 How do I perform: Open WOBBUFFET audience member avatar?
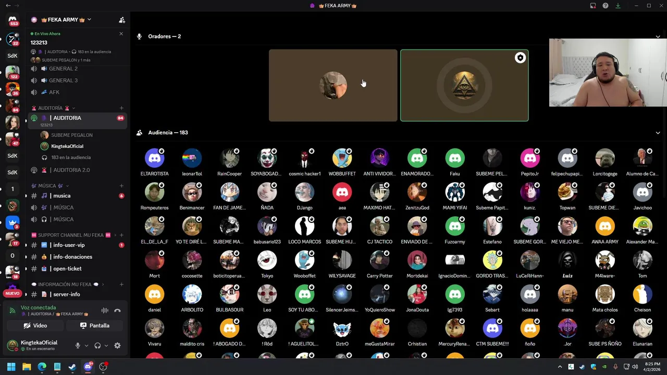click(342, 158)
